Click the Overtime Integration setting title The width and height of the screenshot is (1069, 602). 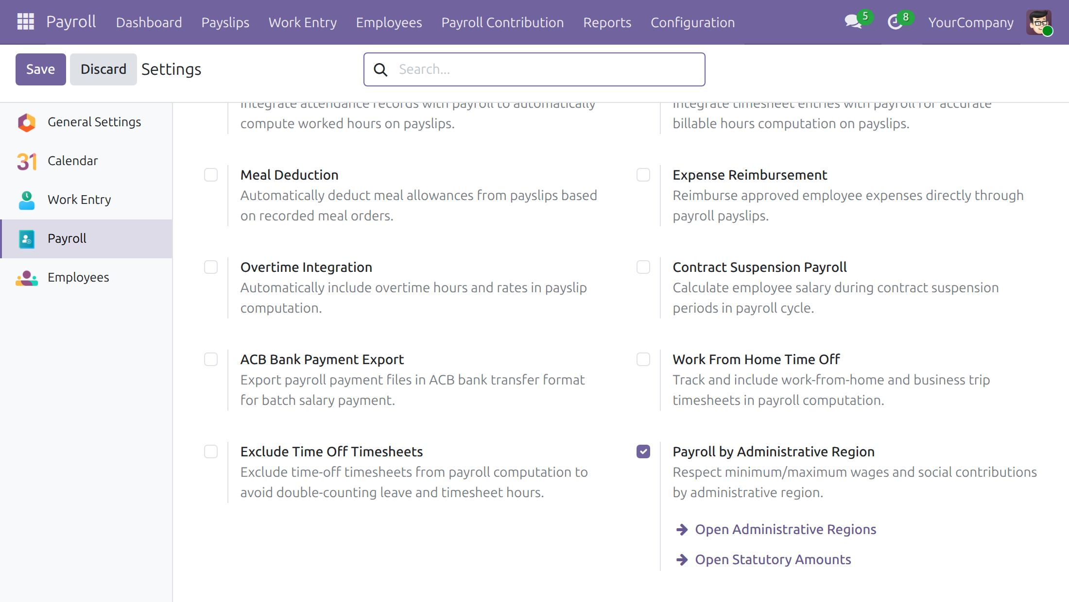point(306,267)
